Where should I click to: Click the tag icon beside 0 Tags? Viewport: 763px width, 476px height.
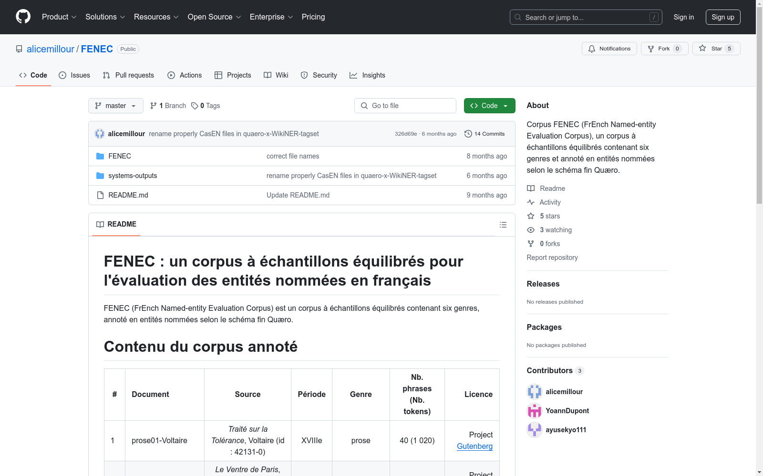click(x=195, y=106)
